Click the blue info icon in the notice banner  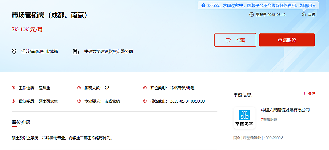(x=204, y=5)
